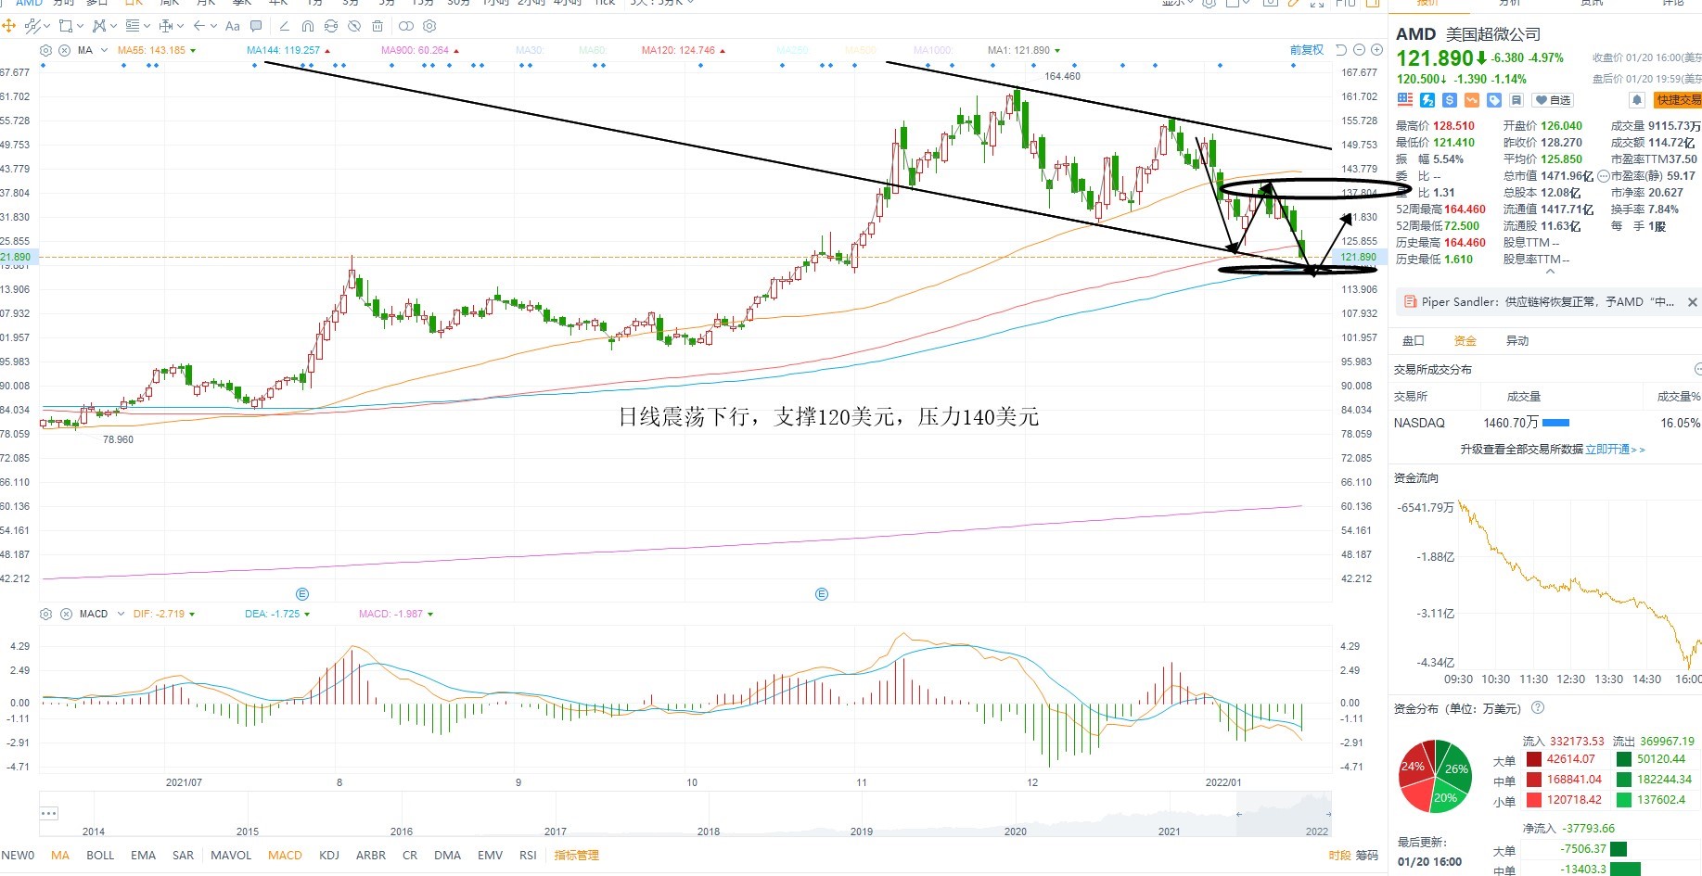Select the MAVOL indicator tab

pyautogui.click(x=231, y=855)
